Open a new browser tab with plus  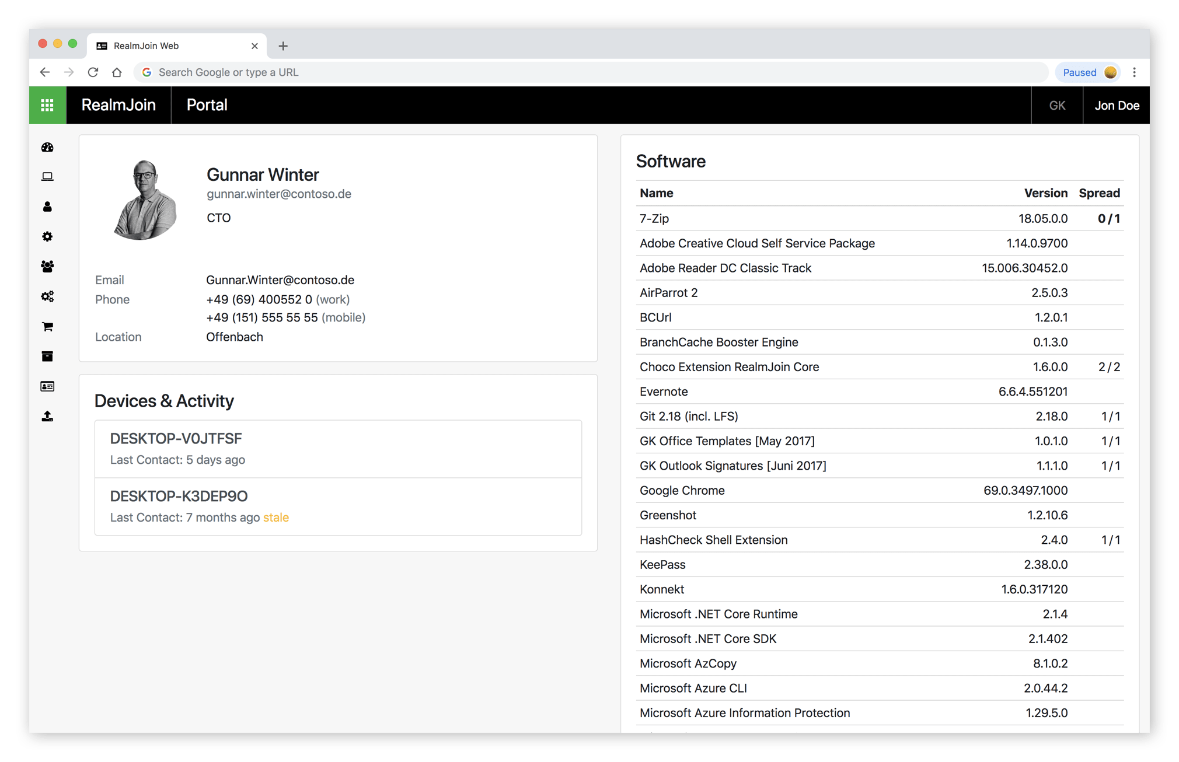(283, 46)
